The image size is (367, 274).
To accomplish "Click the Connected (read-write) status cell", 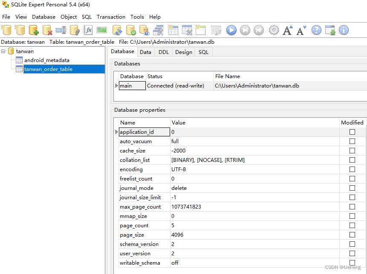I will [x=180, y=85].
